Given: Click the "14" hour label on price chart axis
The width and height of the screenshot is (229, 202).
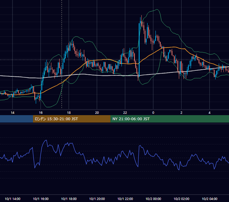Looking at the screenshot, I should (x=12, y=113).
